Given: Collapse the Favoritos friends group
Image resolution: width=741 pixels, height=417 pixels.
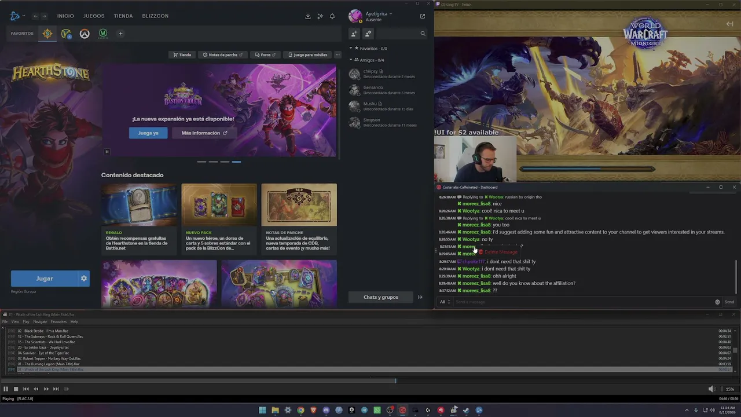Looking at the screenshot, I should click(351, 49).
